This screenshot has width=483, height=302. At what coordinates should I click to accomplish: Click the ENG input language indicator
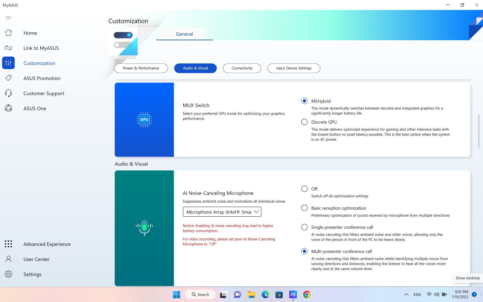pyautogui.click(x=417, y=294)
